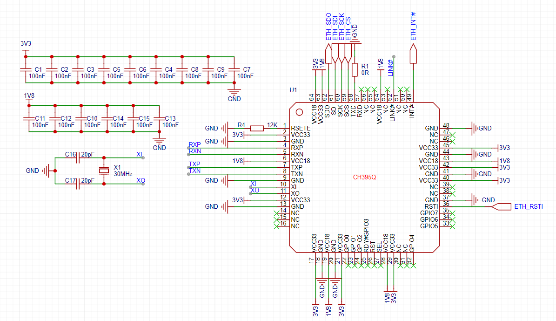Click the XO net label by C17
Screen dimensions: 556x321
[141, 180]
